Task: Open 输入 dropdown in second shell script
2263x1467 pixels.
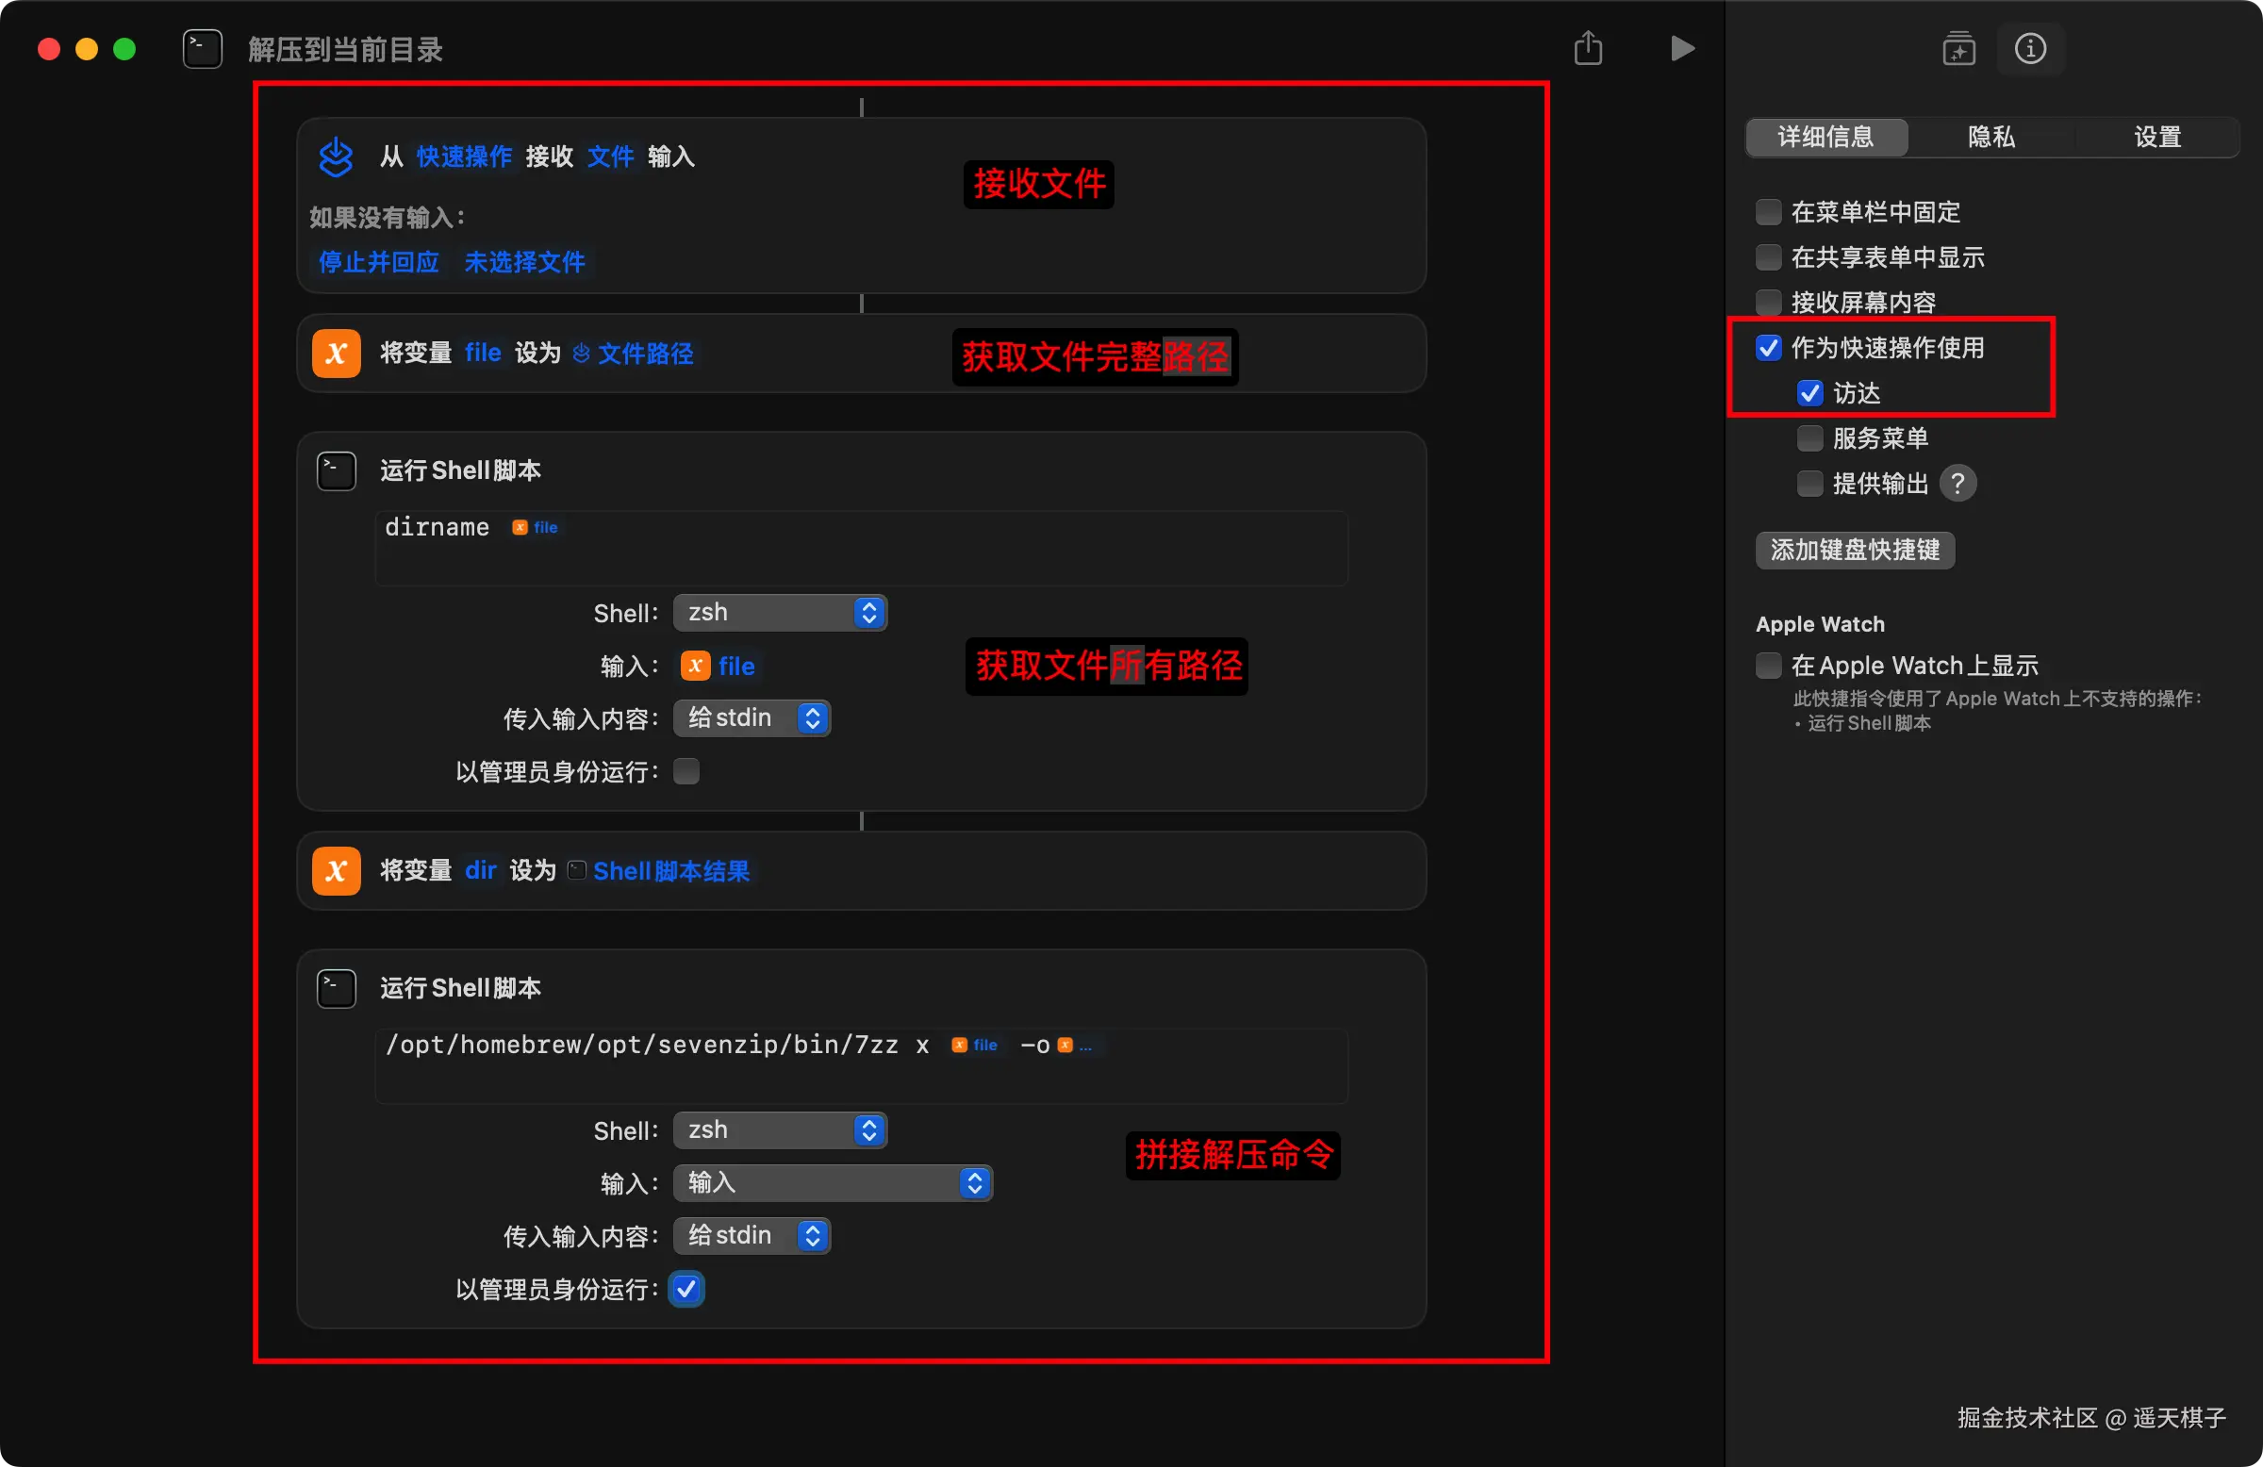Action: 832,1182
